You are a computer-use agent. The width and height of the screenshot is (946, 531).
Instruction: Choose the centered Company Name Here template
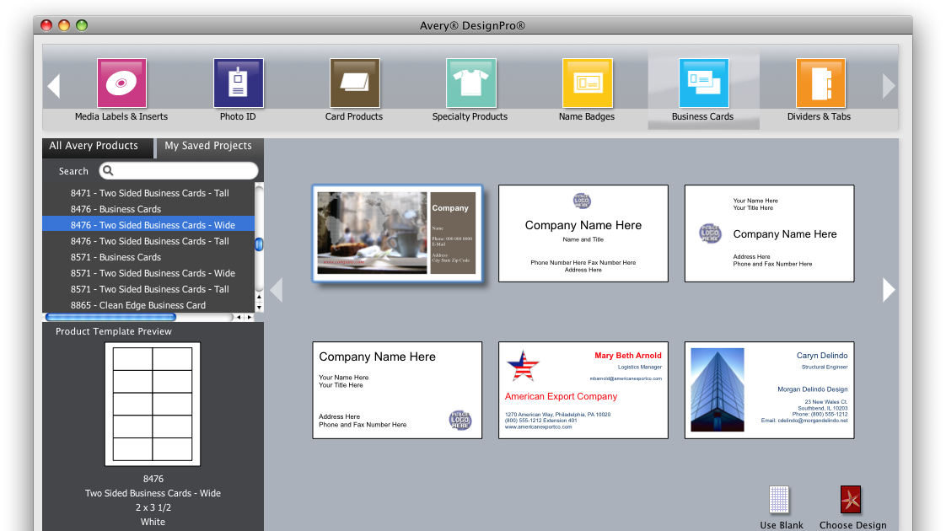(x=583, y=233)
